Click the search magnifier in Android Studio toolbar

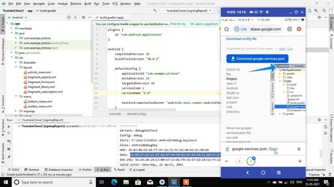pos(324,10)
